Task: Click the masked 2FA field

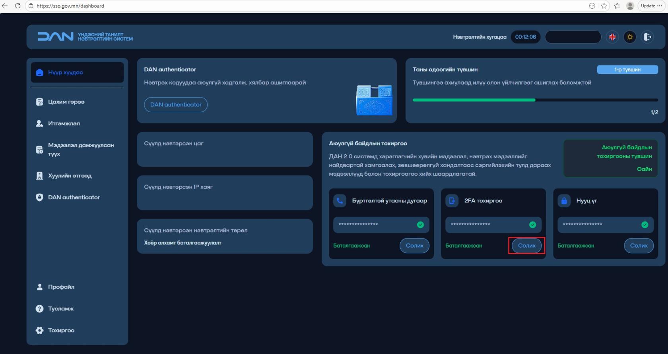Action: [x=493, y=225]
